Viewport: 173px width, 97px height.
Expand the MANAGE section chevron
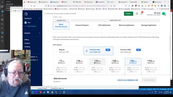click(x=40, y=33)
